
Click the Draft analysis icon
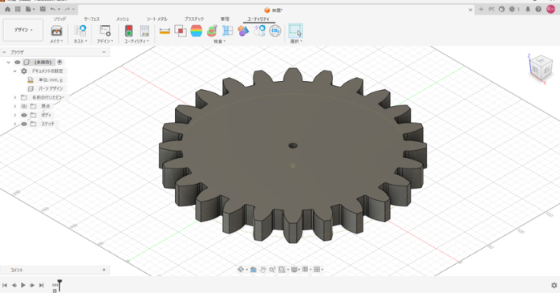(212, 31)
